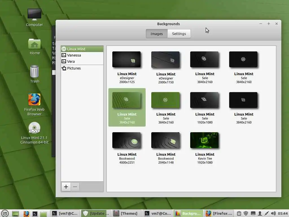This screenshot has height=217, width=289.
Task: Open the Home folder desktop icon
Action: (x=35, y=47)
